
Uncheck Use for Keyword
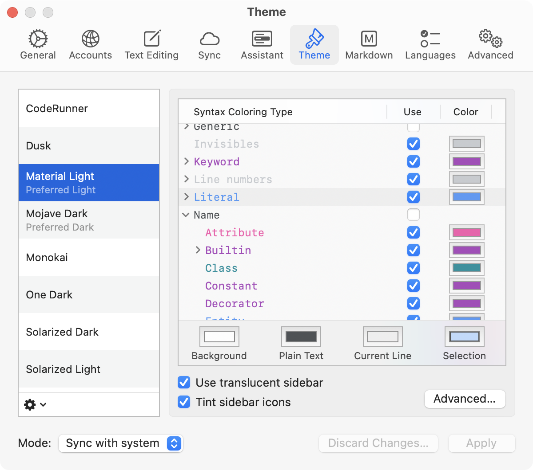pyautogui.click(x=414, y=161)
